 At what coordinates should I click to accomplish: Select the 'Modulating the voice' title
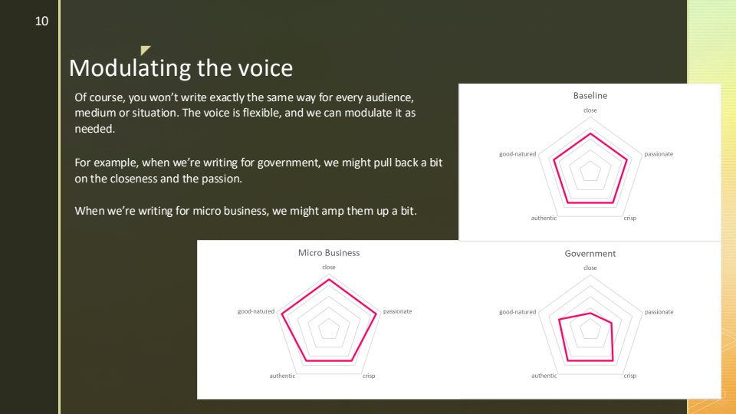(x=181, y=68)
